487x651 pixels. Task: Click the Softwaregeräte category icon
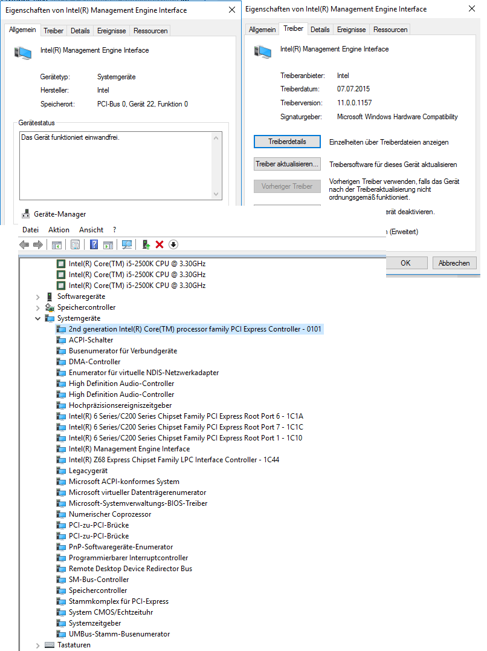50,296
